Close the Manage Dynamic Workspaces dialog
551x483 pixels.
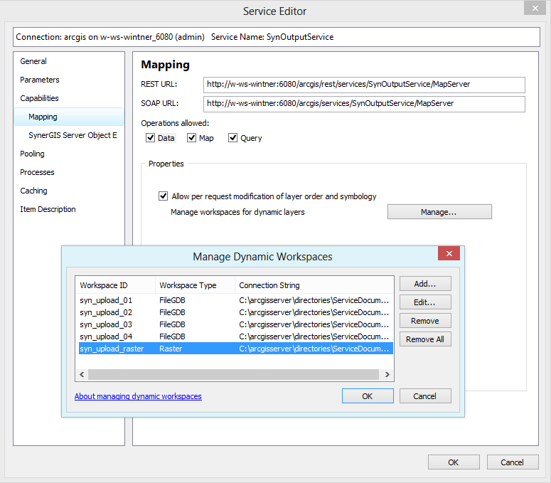449,253
